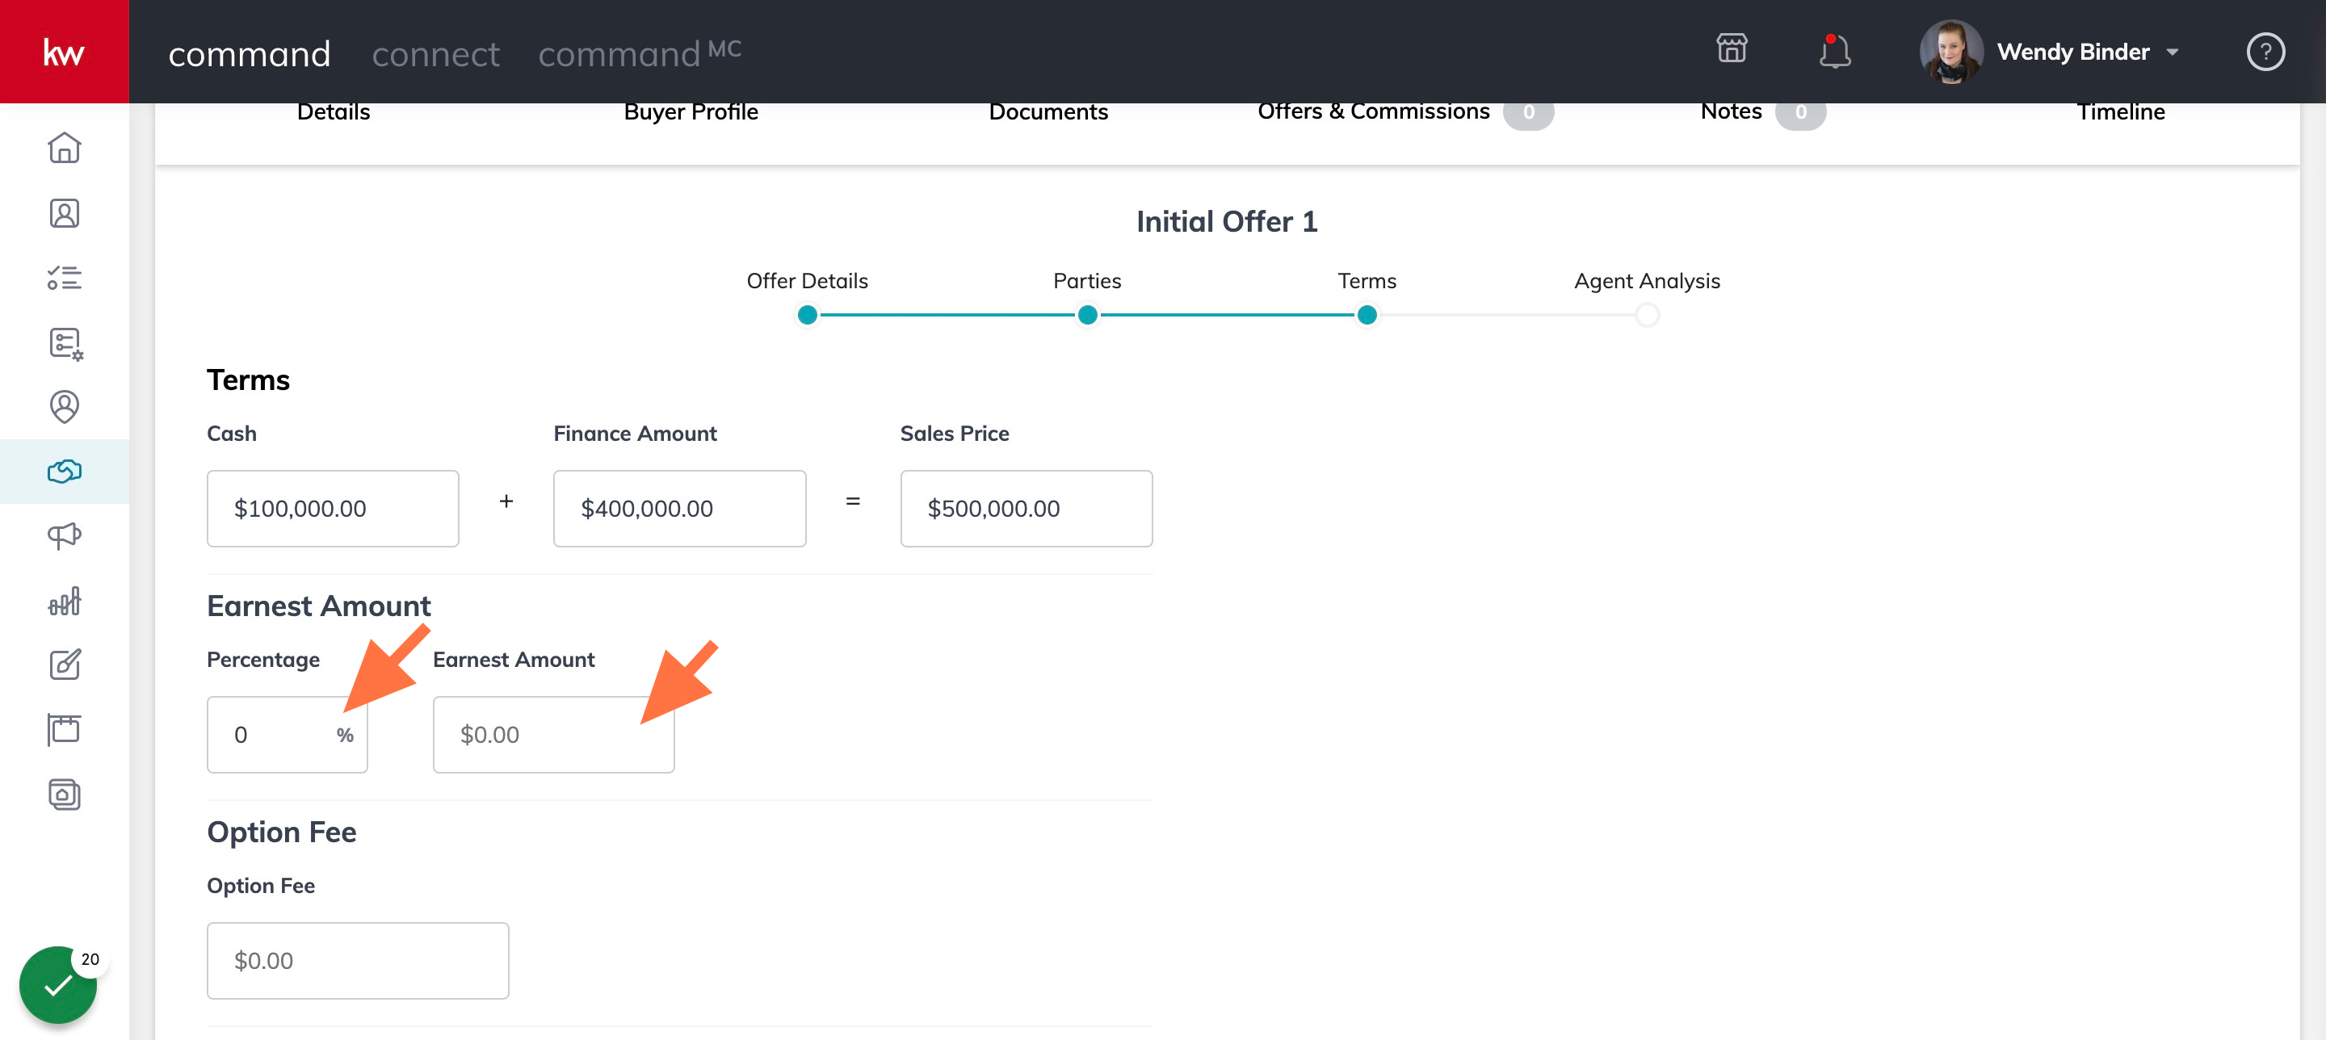
Task: Go to Agent Analysis step marker
Action: pos(1647,315)
